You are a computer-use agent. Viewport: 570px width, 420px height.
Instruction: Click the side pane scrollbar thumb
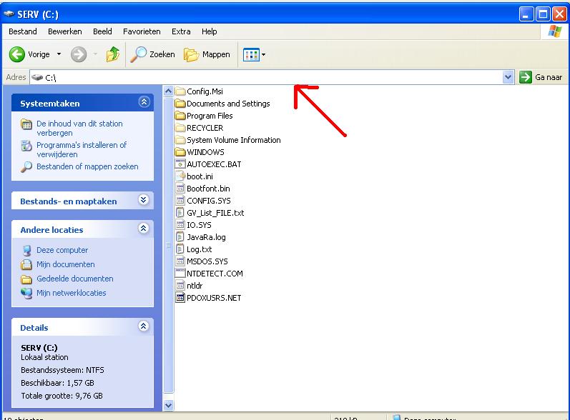click(x=168, y=245)
